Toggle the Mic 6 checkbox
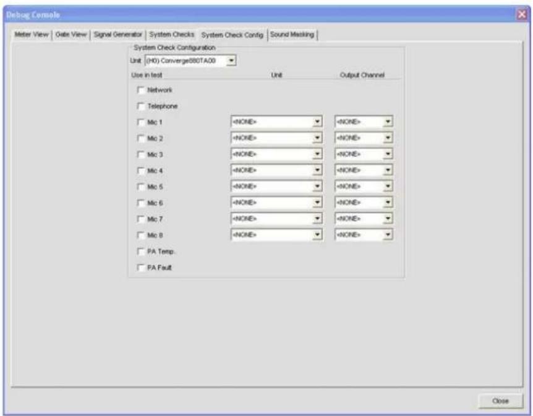The height and width of the screenshot is (416, 533). click(140, 203)
